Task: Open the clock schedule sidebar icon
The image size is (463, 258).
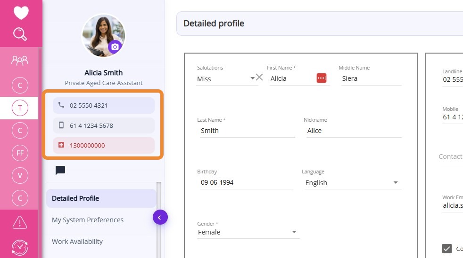Action: 20,247
